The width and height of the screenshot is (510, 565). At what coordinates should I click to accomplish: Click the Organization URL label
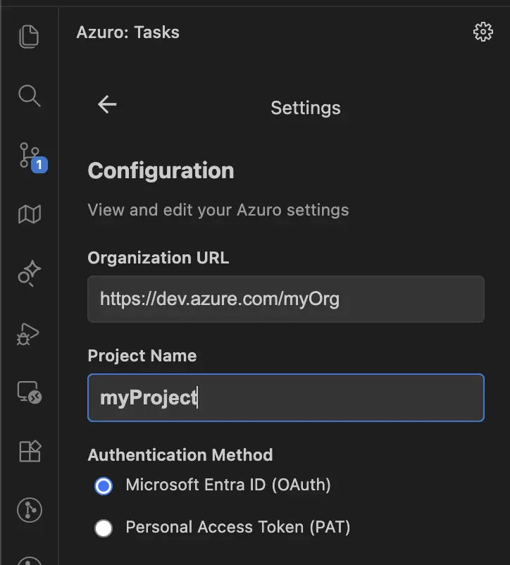coord(158,258)
